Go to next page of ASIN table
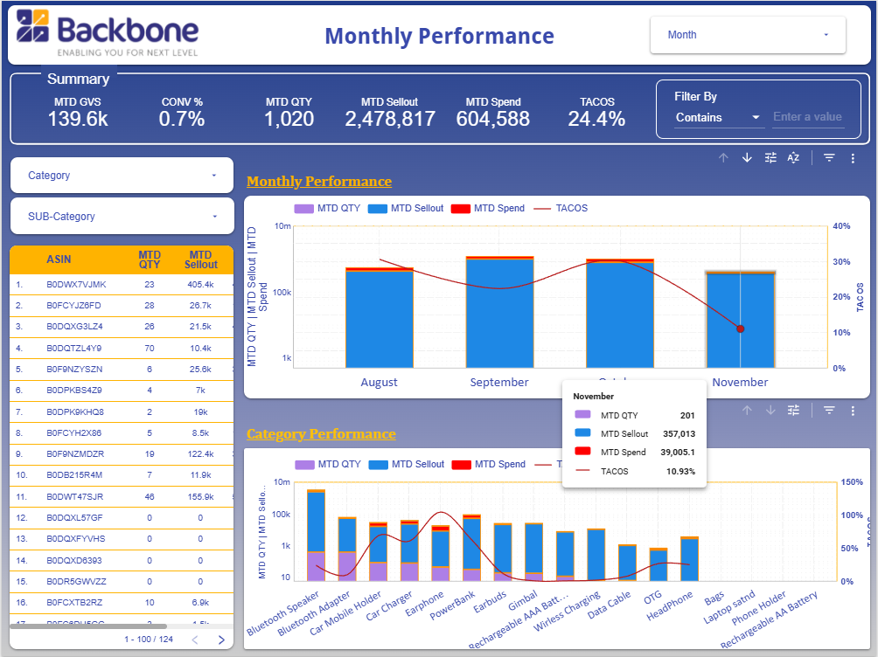The image size is (878, 657). coord(221,640)
